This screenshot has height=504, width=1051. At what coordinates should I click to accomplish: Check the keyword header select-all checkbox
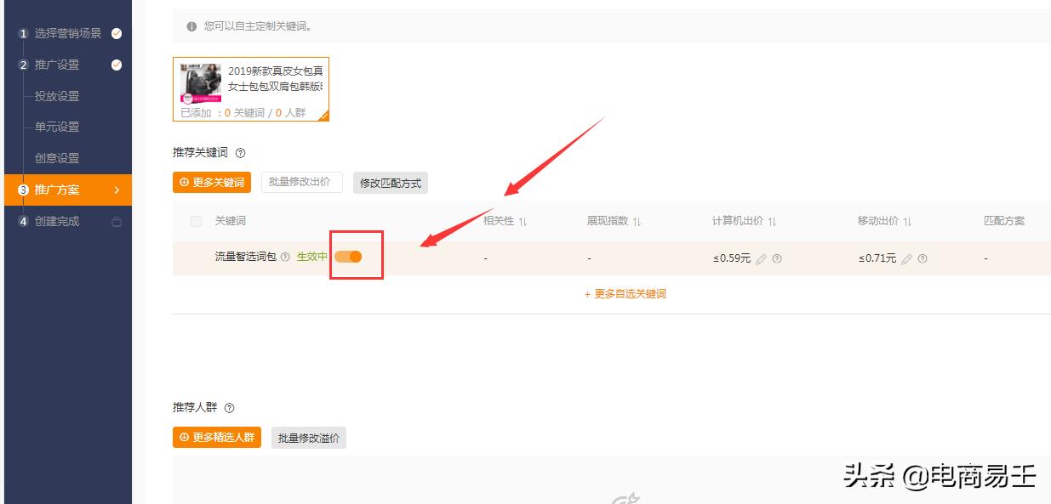click(x=197, y=219)
